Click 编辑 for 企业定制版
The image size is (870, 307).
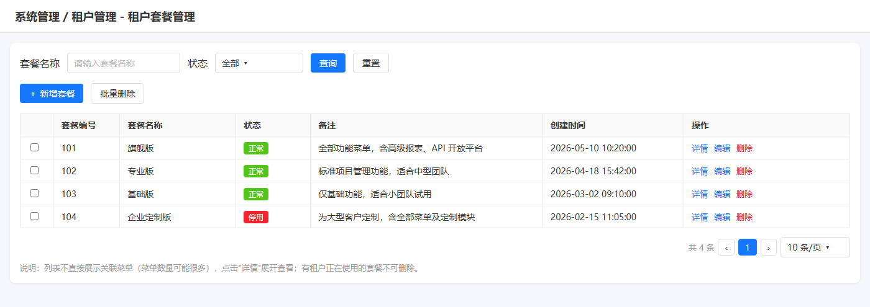(722, 217)
